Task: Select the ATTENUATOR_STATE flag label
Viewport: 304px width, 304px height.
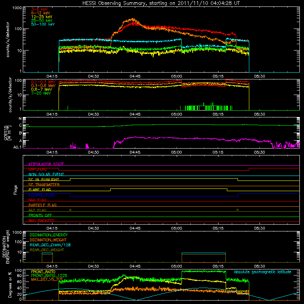Action: [46, 164]
